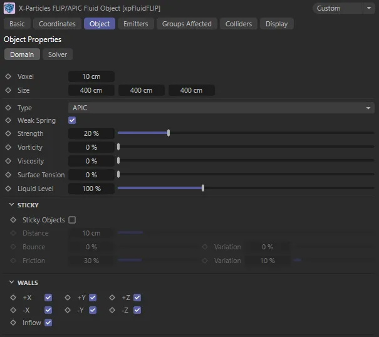The height and width of the screenshot is (337, 379).
Task: Click the keyframe diamond beside Viscosity
Action: pos(8,161)
